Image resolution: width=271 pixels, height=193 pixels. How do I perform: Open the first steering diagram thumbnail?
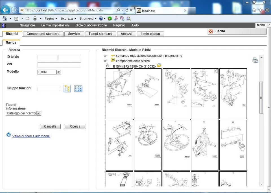pos(119,93)
